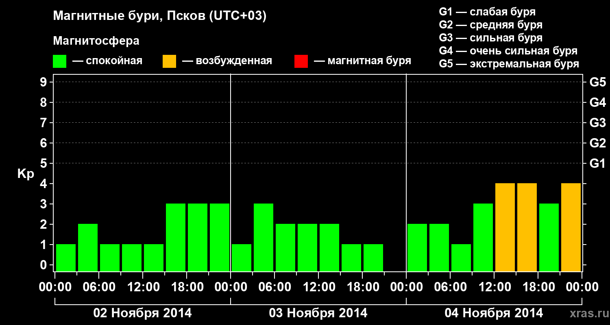Click the 'G4 — очень сильная буря' legend line
Viewport: 610px width, 325px height.
point(508,51)
